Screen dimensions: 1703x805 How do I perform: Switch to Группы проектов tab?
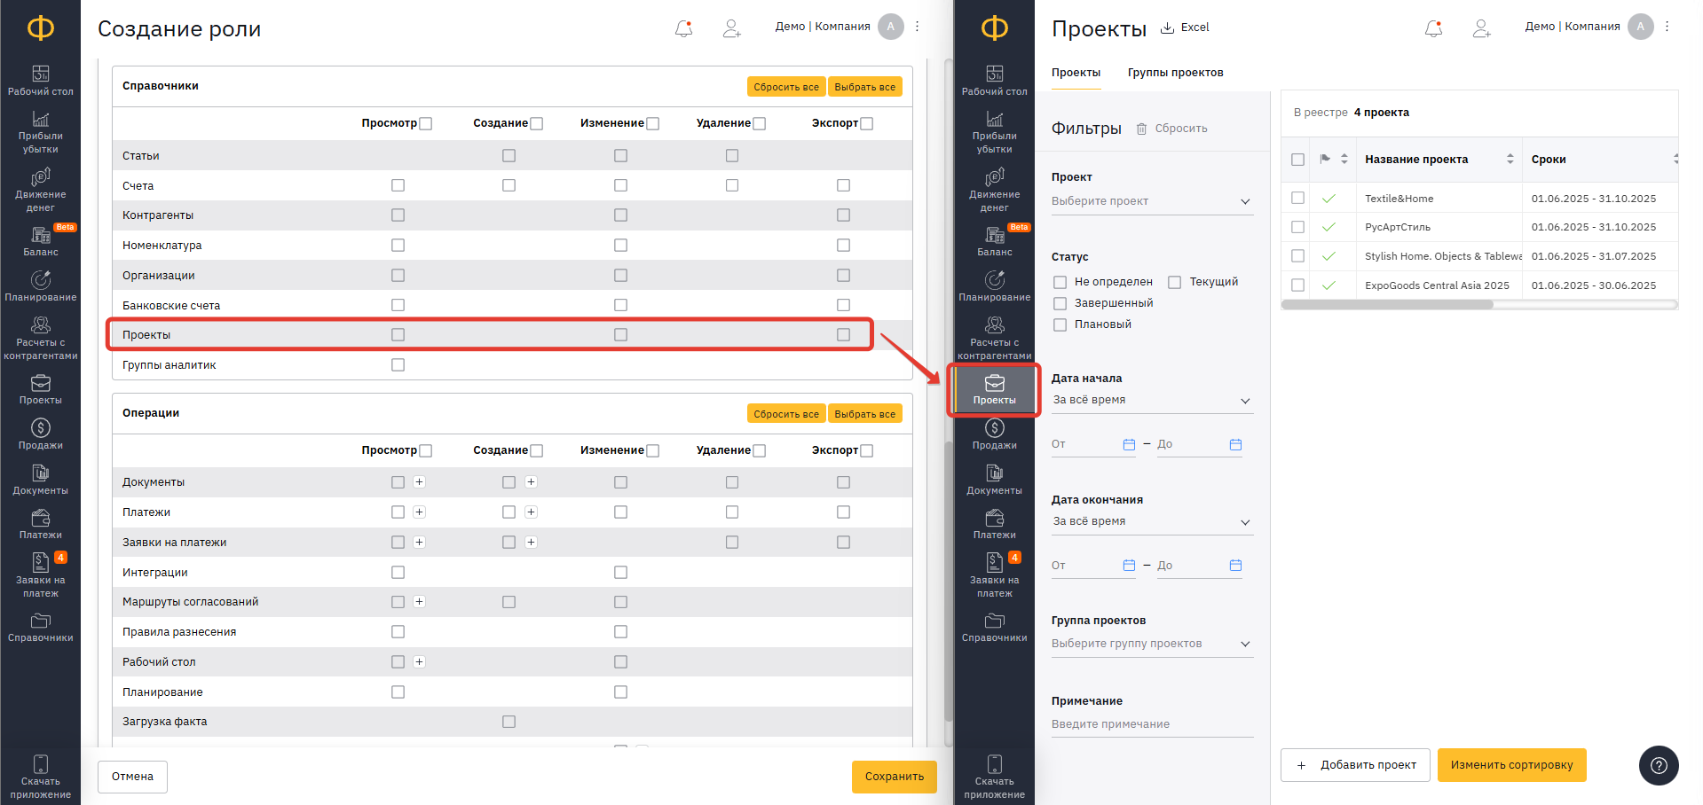1175,73
